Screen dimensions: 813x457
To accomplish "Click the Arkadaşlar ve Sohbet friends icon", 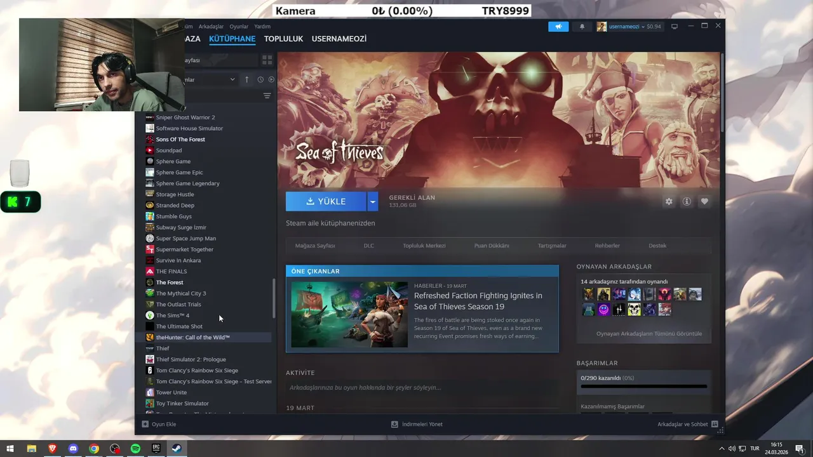I will (x=715, y=424).
